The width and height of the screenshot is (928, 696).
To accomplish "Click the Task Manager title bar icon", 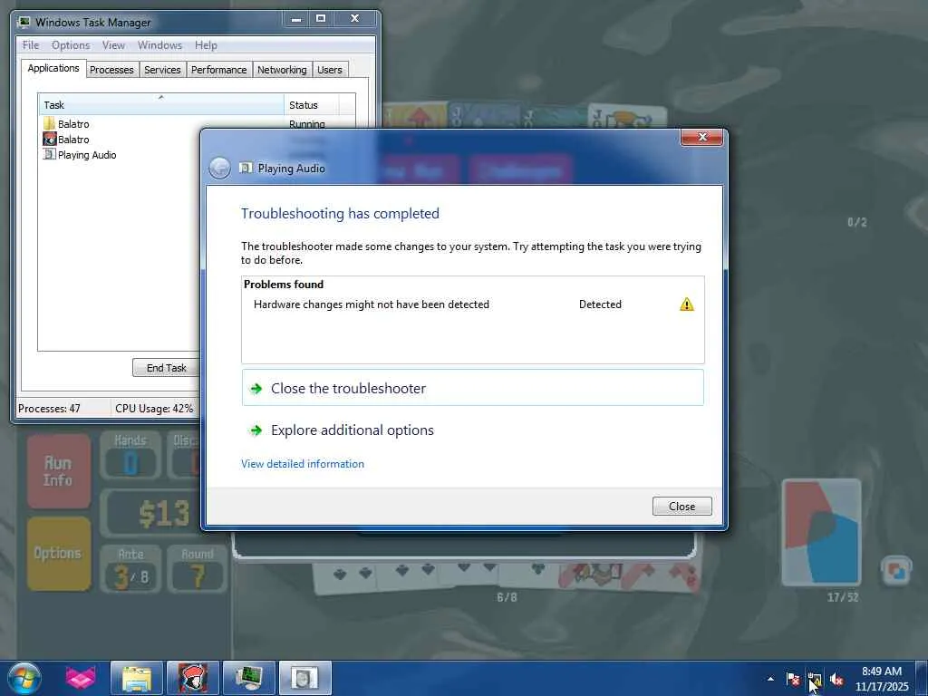I will pyautogui.click(x=24, y=22).
